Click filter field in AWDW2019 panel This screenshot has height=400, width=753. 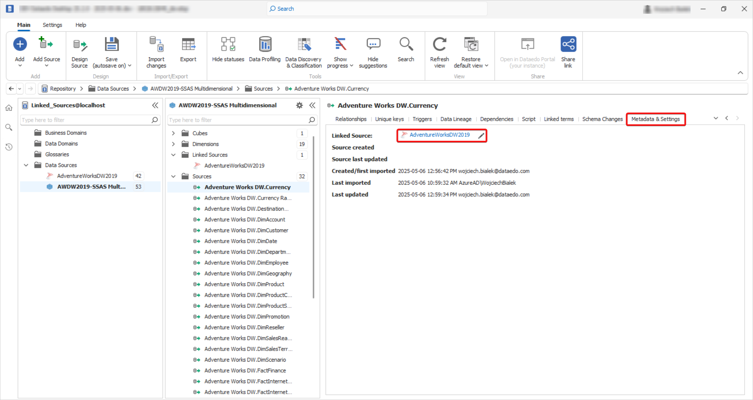[242, 120]
